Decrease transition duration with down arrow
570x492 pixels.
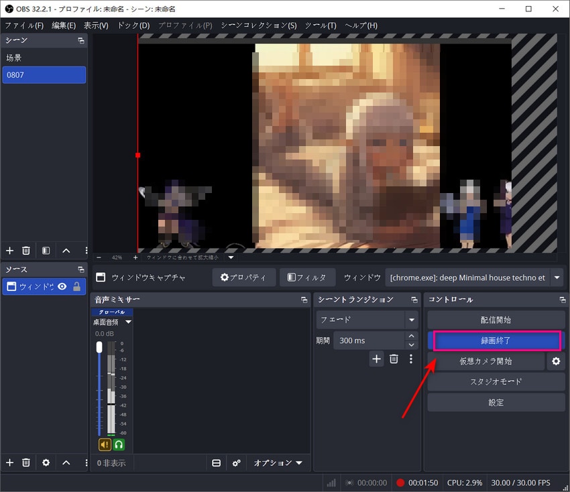click(412, 345)
